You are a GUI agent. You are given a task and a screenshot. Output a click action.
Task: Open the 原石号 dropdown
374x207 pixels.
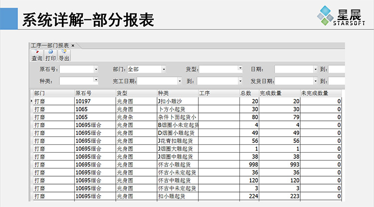96,69
